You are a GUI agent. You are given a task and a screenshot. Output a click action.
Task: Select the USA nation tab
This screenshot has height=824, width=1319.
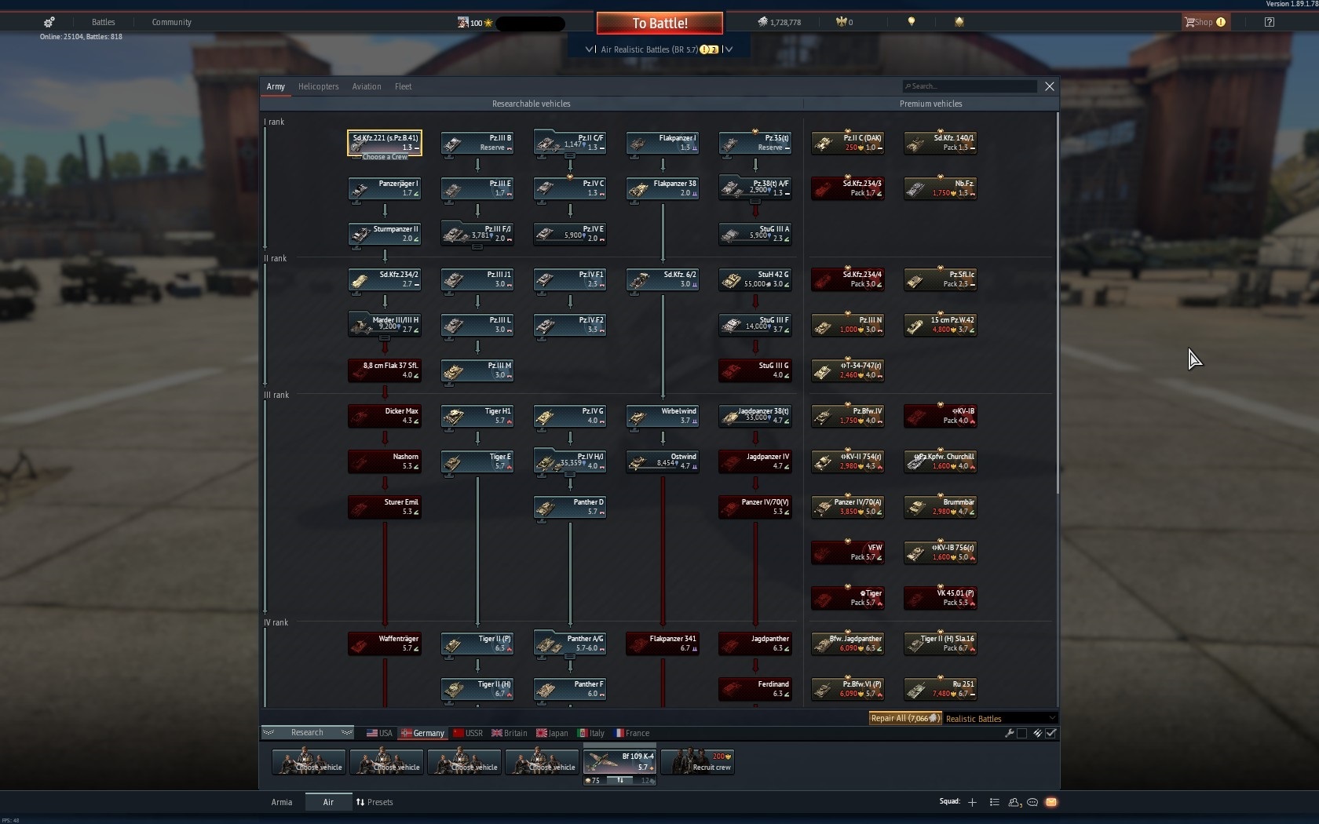coord(379,733)
